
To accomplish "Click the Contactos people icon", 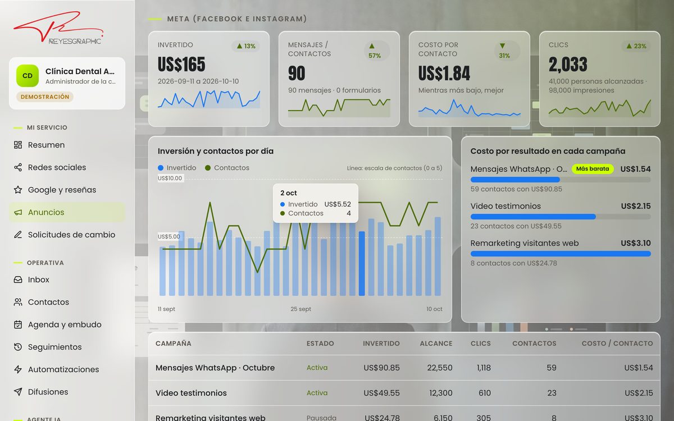I will [18, 302].
